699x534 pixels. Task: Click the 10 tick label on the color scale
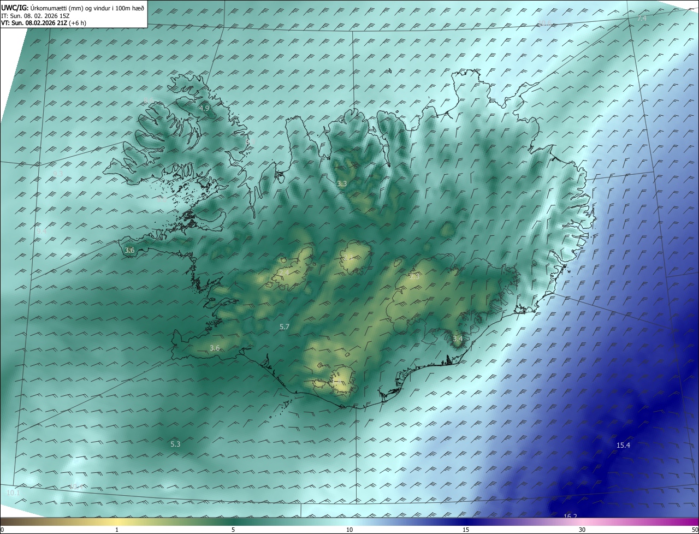[x=349, y=530]
